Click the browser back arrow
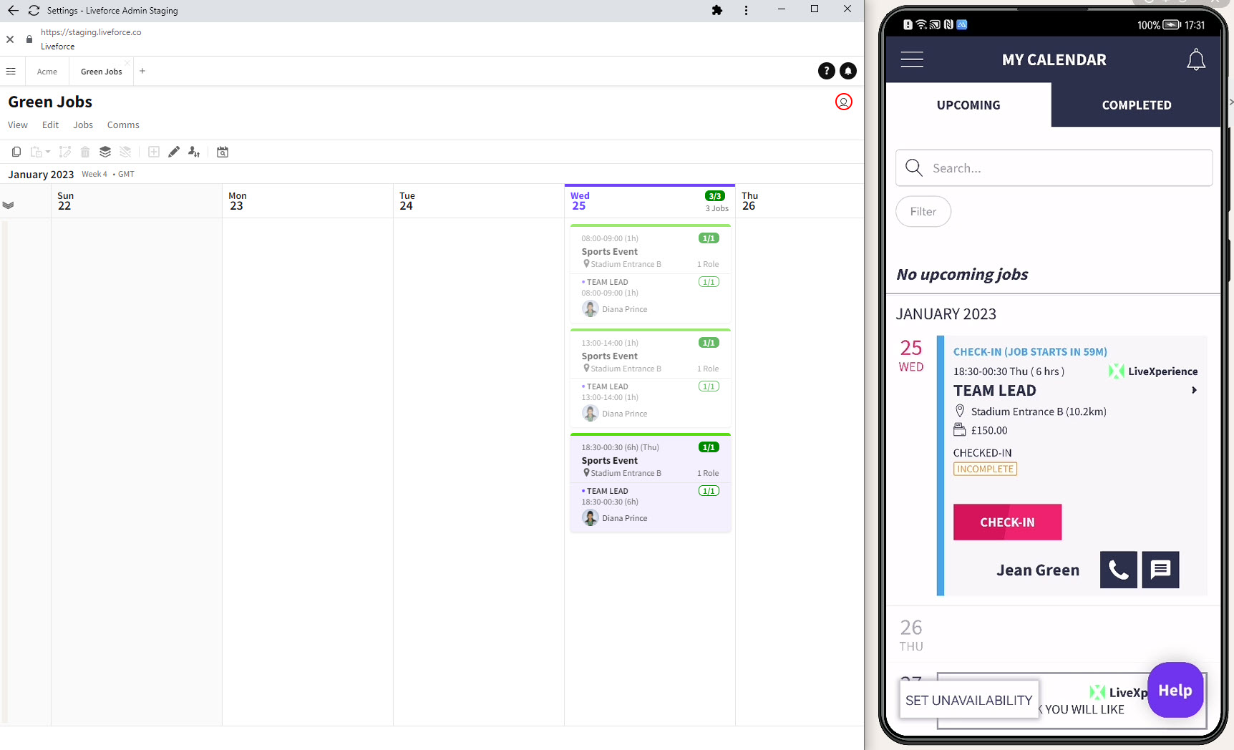This screenshot has width=1234, height=750. click(13, 10)
